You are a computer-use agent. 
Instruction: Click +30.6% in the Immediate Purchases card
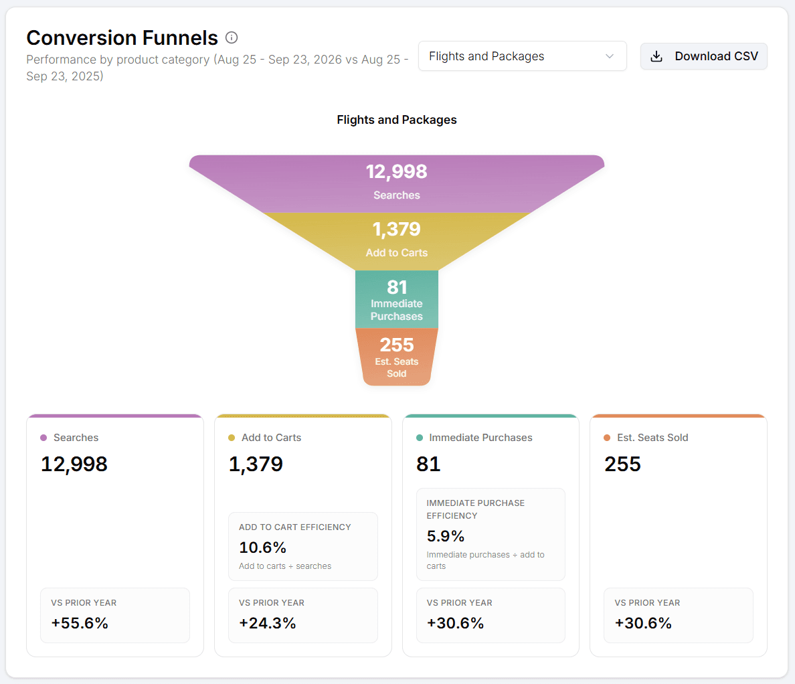click(x=455, y=623)
